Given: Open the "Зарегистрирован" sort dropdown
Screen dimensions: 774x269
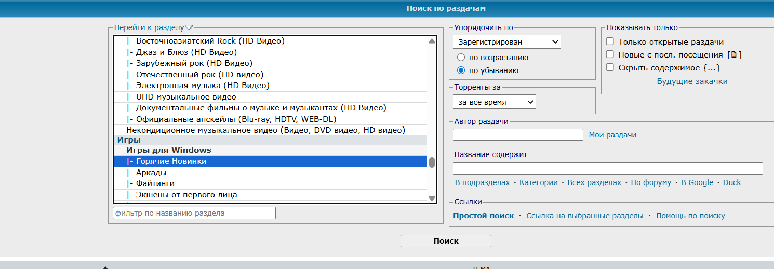Looking at the screenshot, I should point(506,42).
